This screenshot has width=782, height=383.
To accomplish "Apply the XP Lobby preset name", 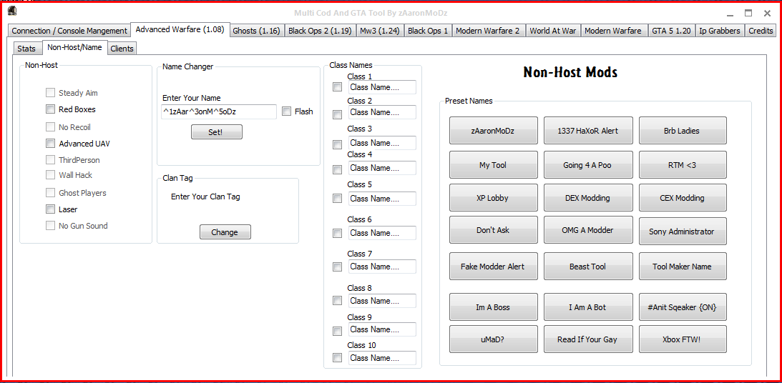I will (x=493, y=198).
